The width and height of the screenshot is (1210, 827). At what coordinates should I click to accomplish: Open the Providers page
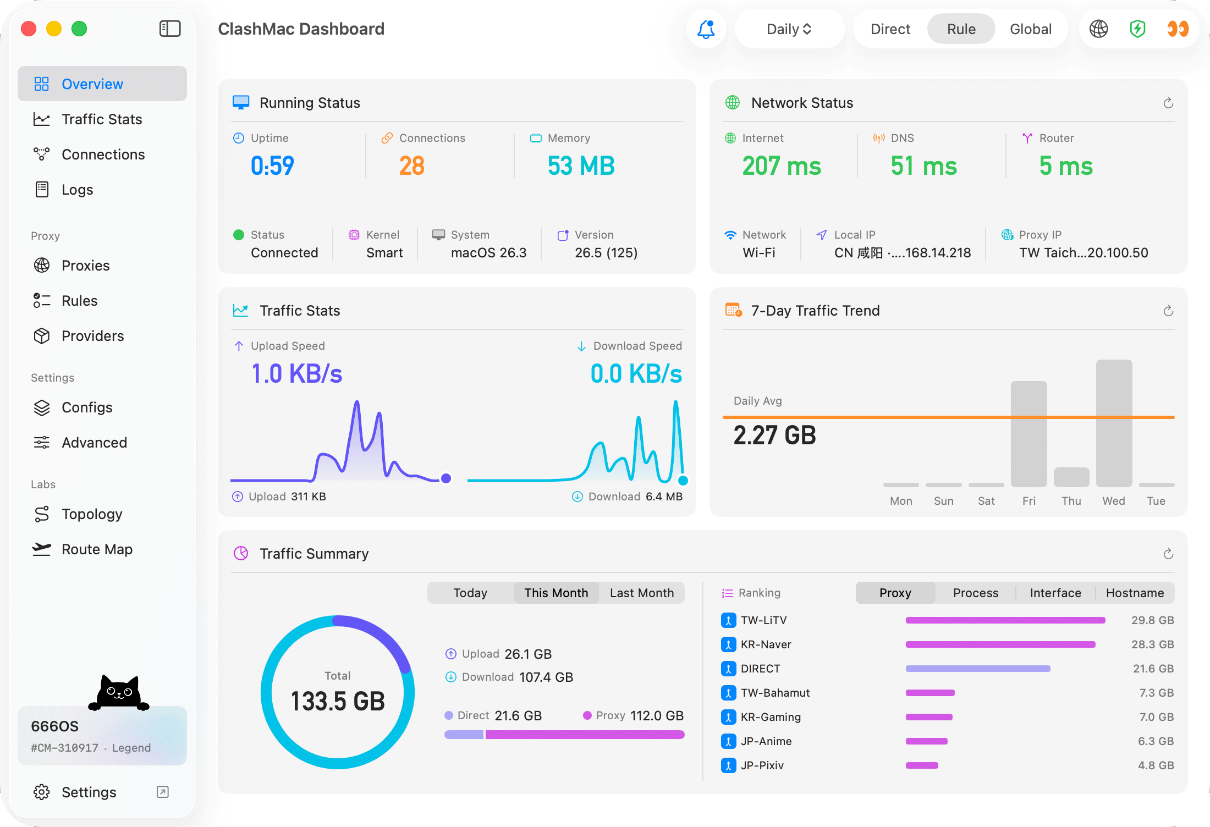tap(102, 335)
